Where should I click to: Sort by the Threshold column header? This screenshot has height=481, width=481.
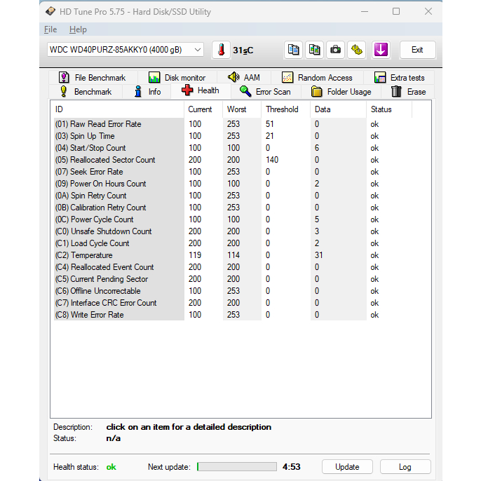[282, 109]
